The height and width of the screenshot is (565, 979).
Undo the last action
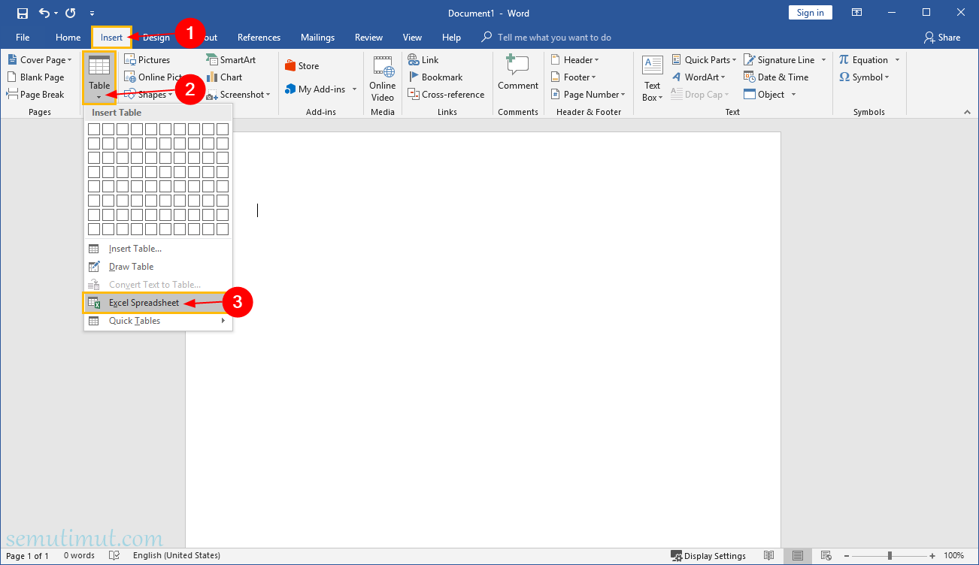click(44, 13)
